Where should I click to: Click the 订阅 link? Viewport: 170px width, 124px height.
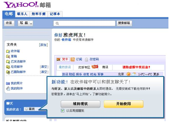pyautogui.click(x=79, y=59)
